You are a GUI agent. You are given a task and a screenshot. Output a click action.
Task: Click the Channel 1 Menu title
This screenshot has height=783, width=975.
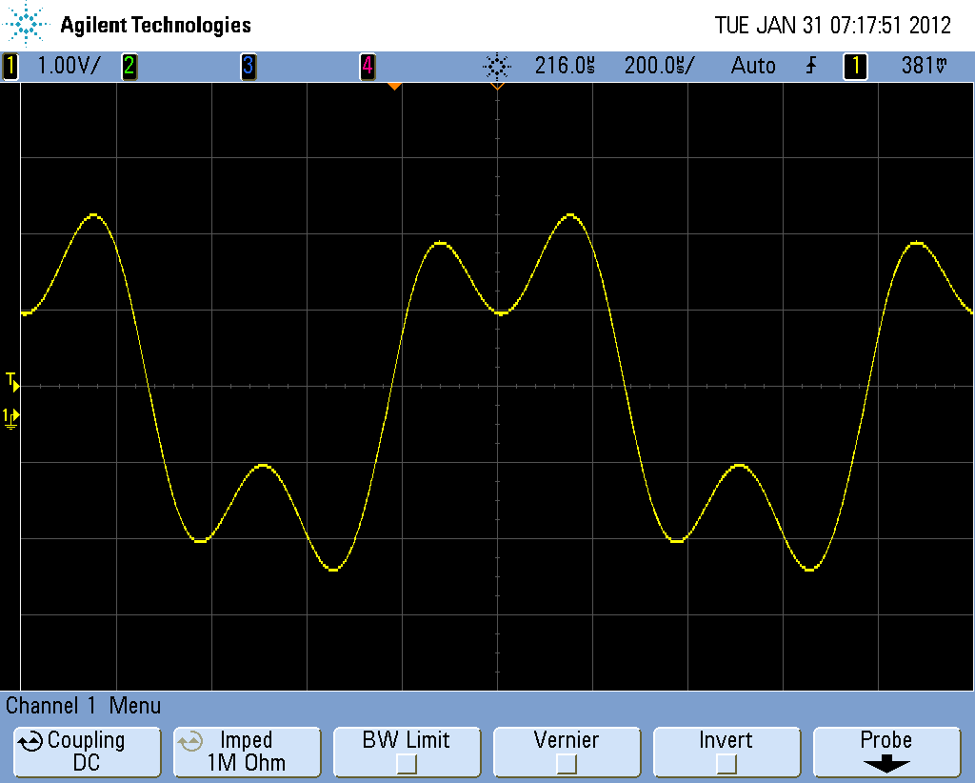[x=84, y=706]
